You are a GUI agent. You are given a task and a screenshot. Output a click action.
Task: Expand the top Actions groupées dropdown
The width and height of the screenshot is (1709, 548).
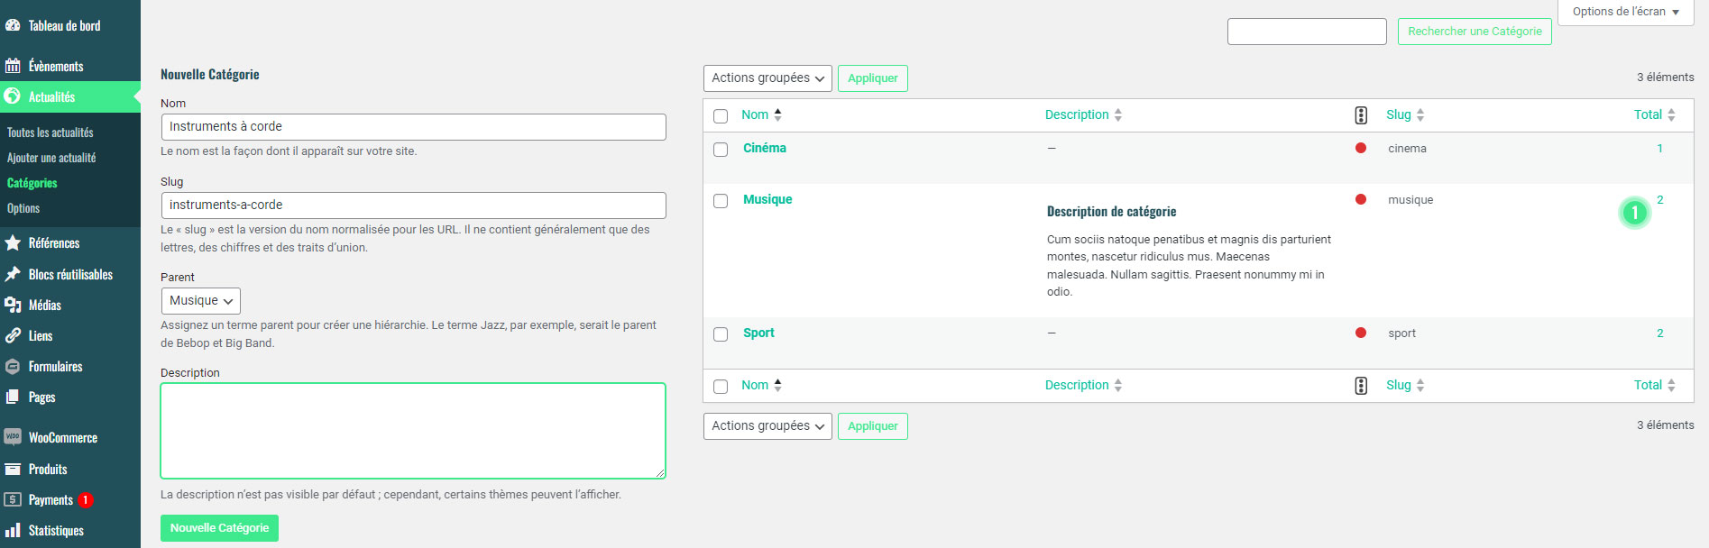click(767, 78)
